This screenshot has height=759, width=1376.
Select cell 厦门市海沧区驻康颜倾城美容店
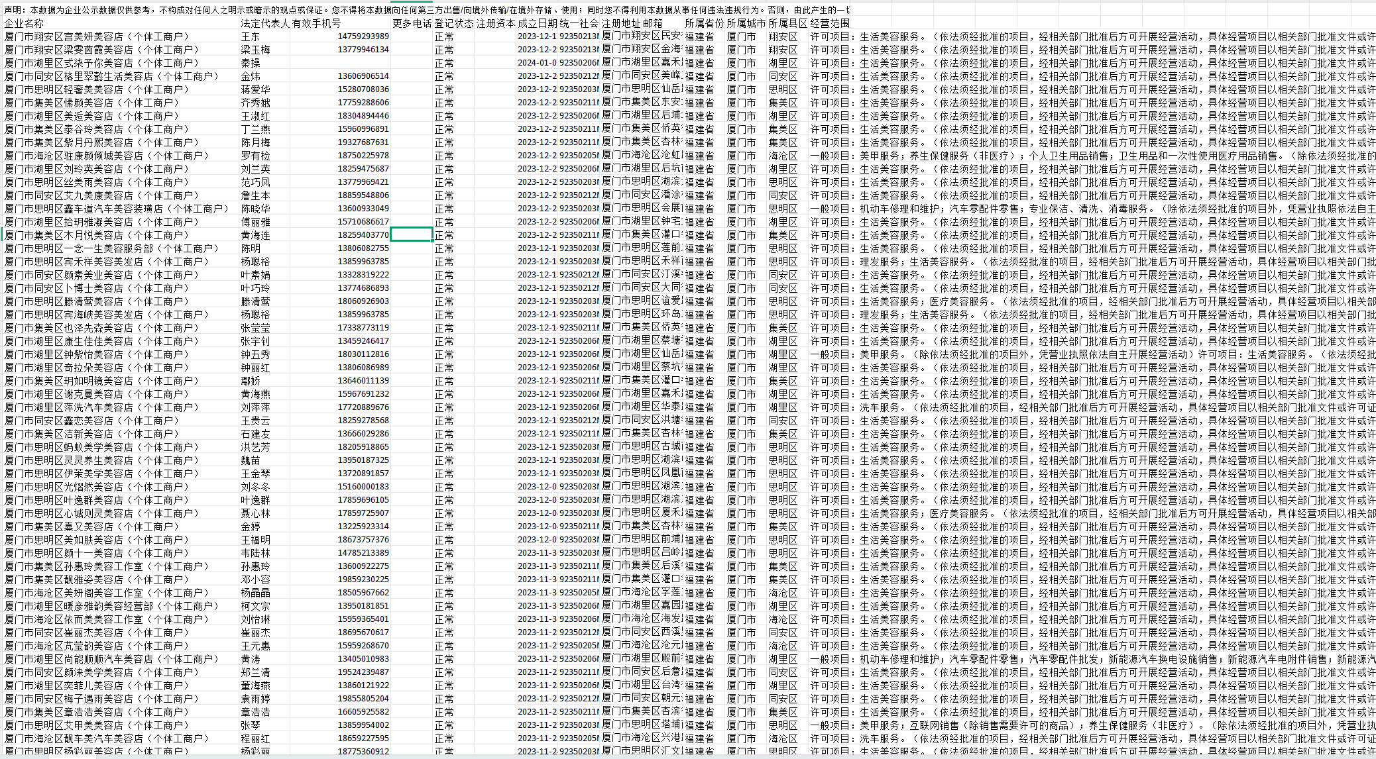(106, 156)
